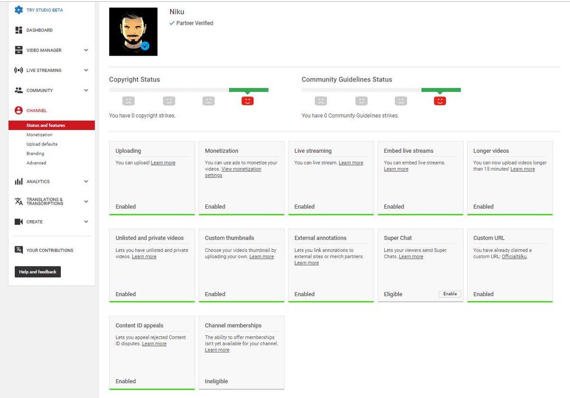The height and width of the screenshot is (398, 570).
Task: Click the Niku channel name
Action: pyautogui.click(x=176, y=12)
